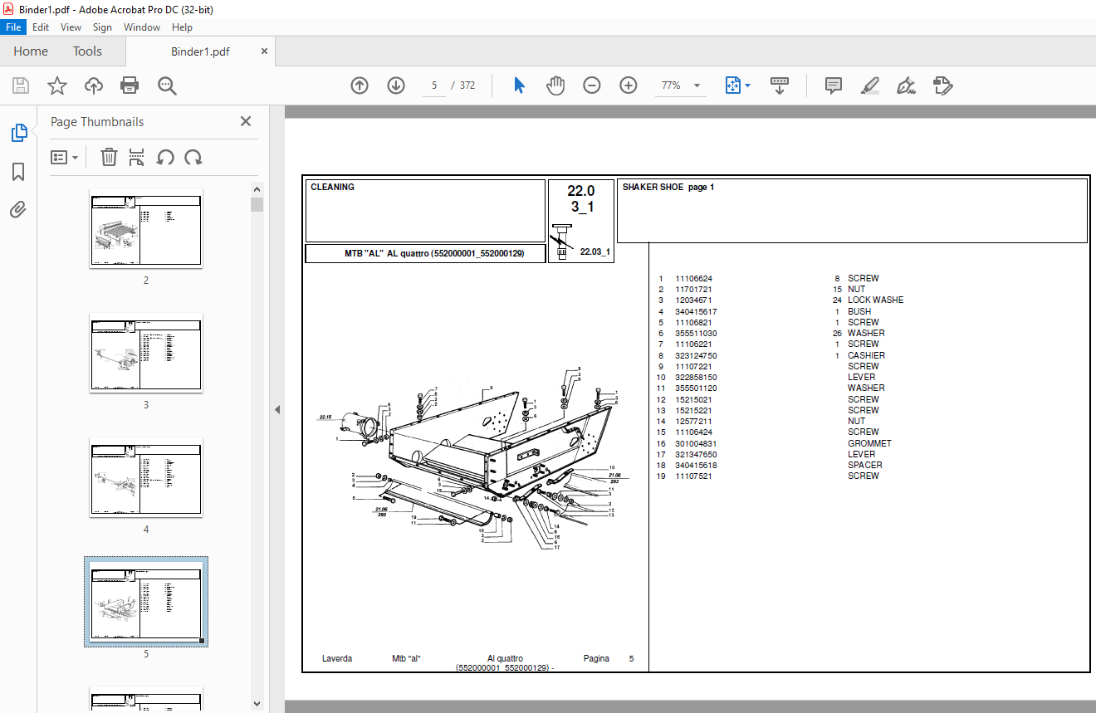The height and width of the screenshot is (713, 1096).
Task: Expand fit page options arrow
Action: [x=747, y=85]
